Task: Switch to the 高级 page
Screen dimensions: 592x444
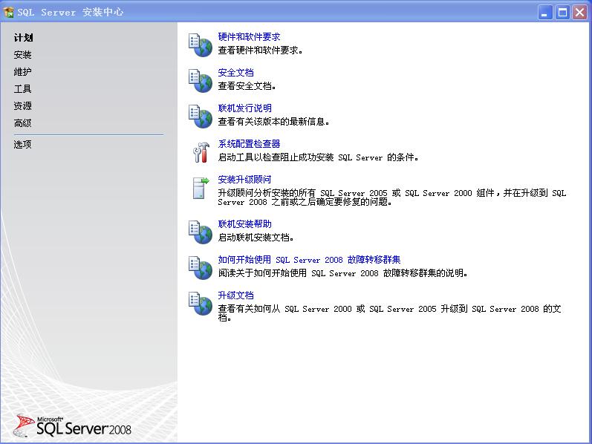Action: [23, 123]
